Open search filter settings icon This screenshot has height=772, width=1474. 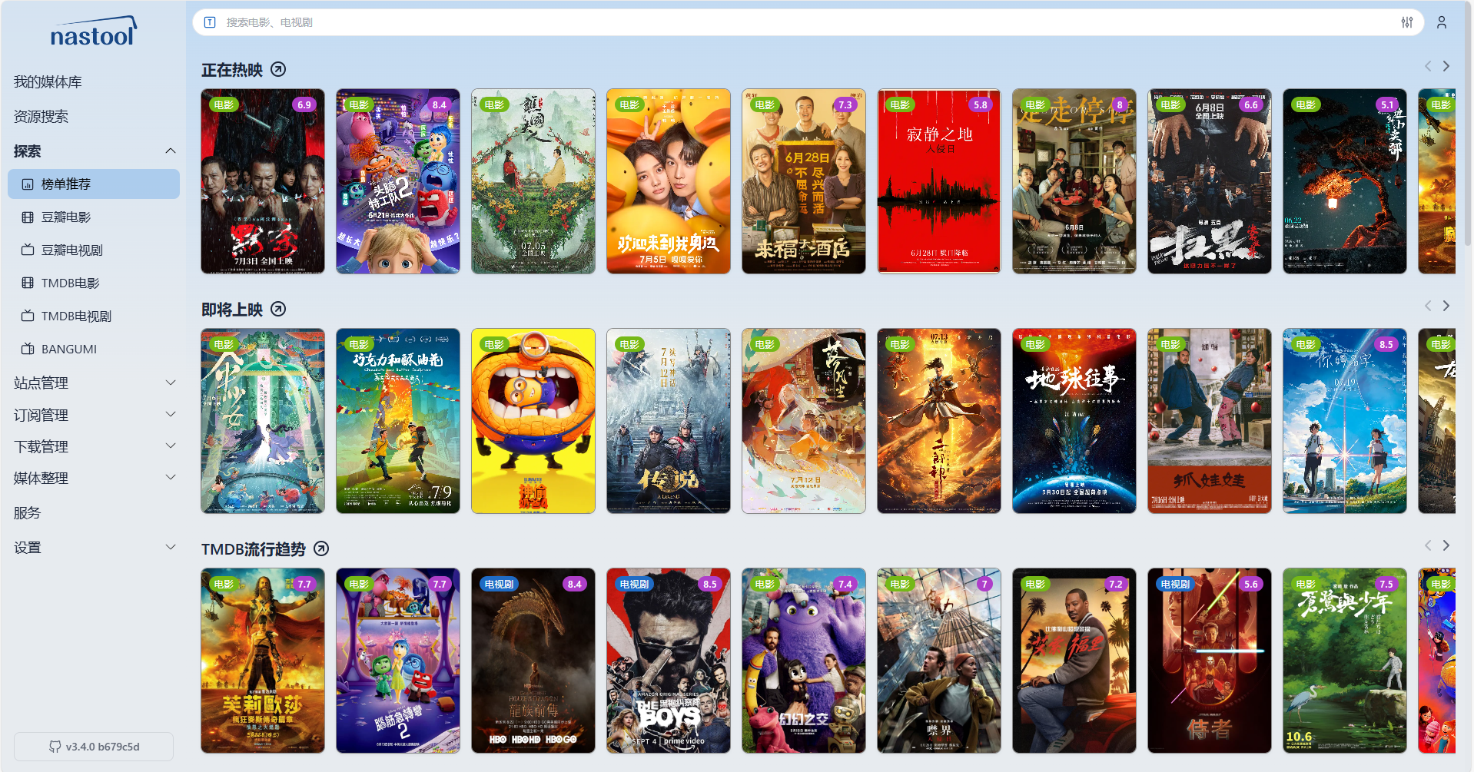pyautogui.click(x=1406, y=22)
